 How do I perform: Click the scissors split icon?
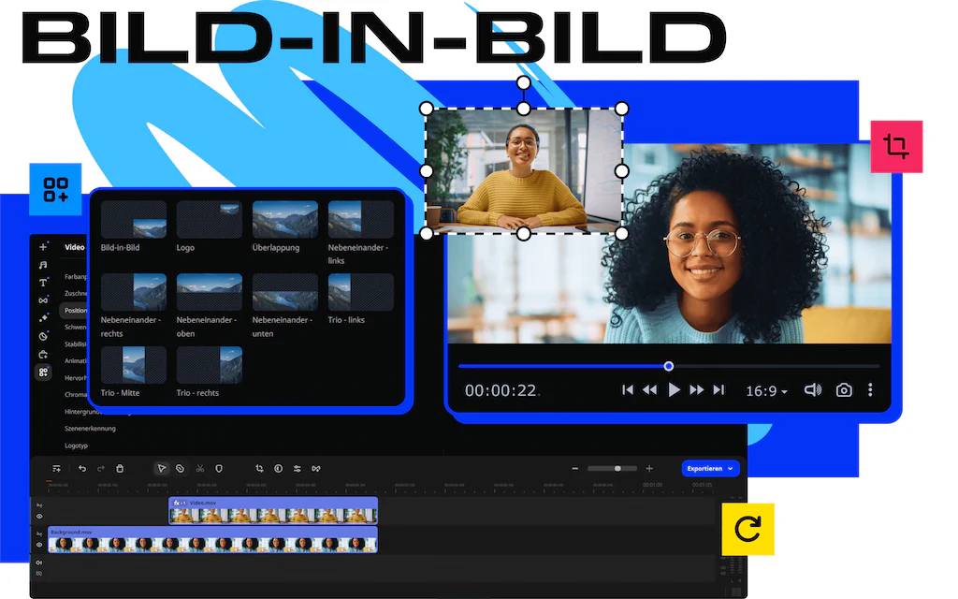coord(200,468)
